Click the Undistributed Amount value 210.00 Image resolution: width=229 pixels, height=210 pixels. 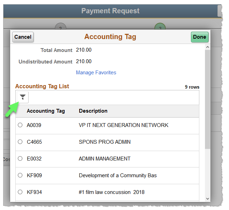pos(84,61)
